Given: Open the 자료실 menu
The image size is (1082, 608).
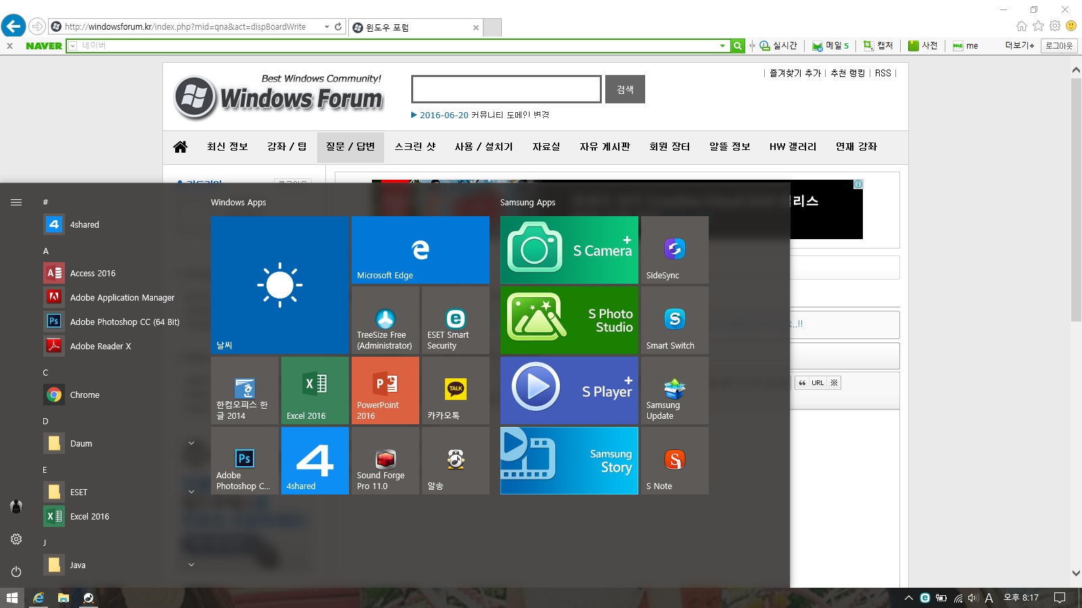Looking at the screenshot, I should (x=546, y=147).
